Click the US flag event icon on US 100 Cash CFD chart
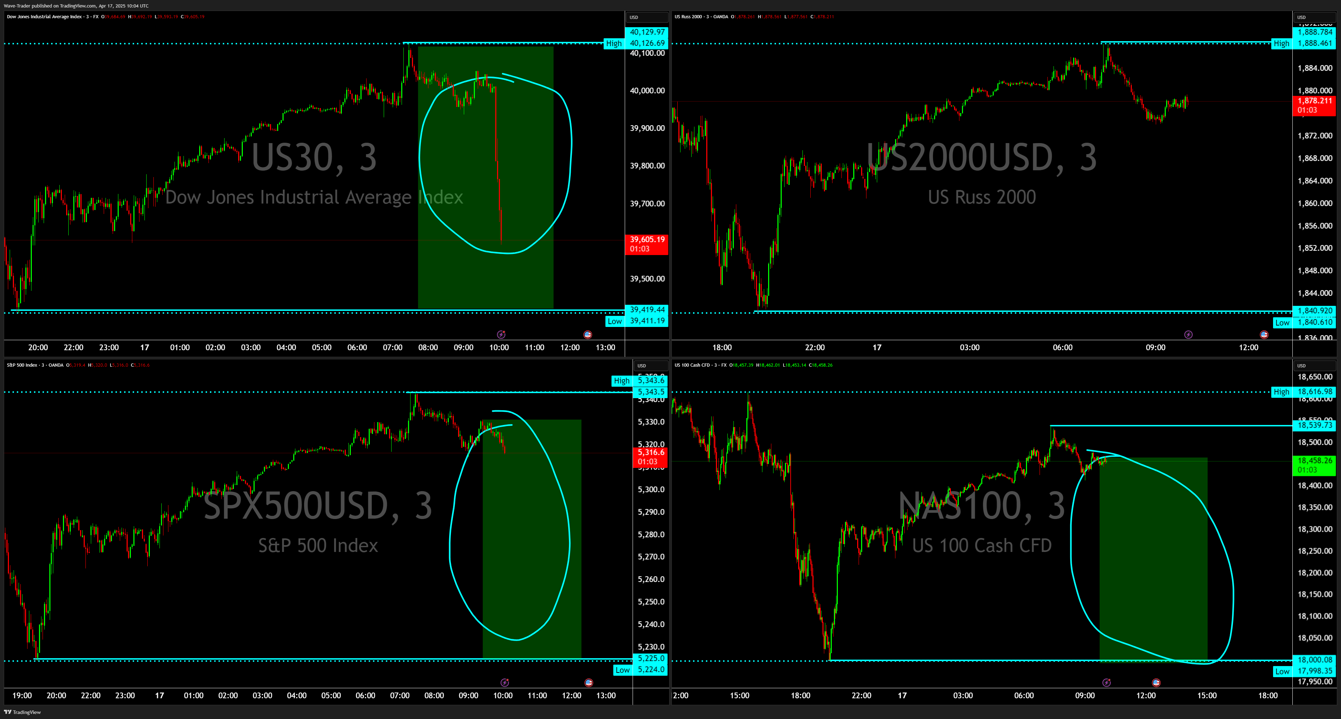 (x=1156, y=682)
